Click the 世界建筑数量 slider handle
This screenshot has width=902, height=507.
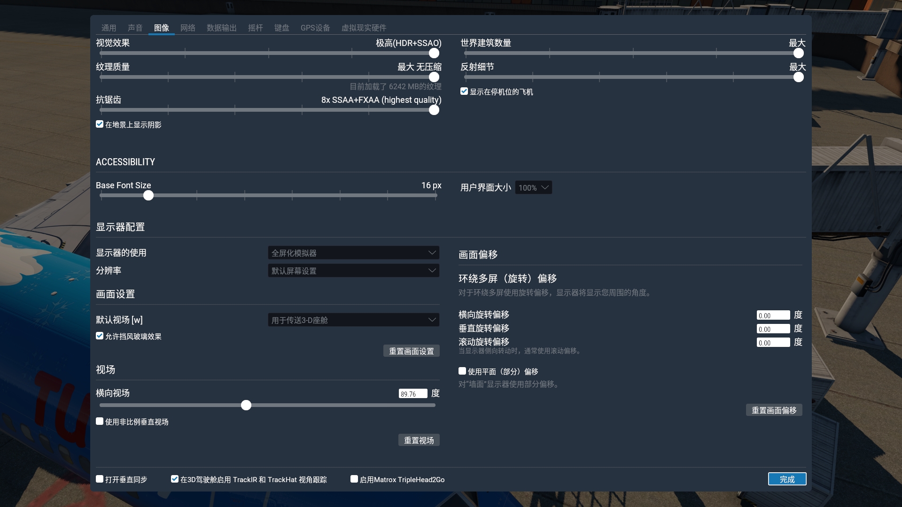(x=798, y=53)
